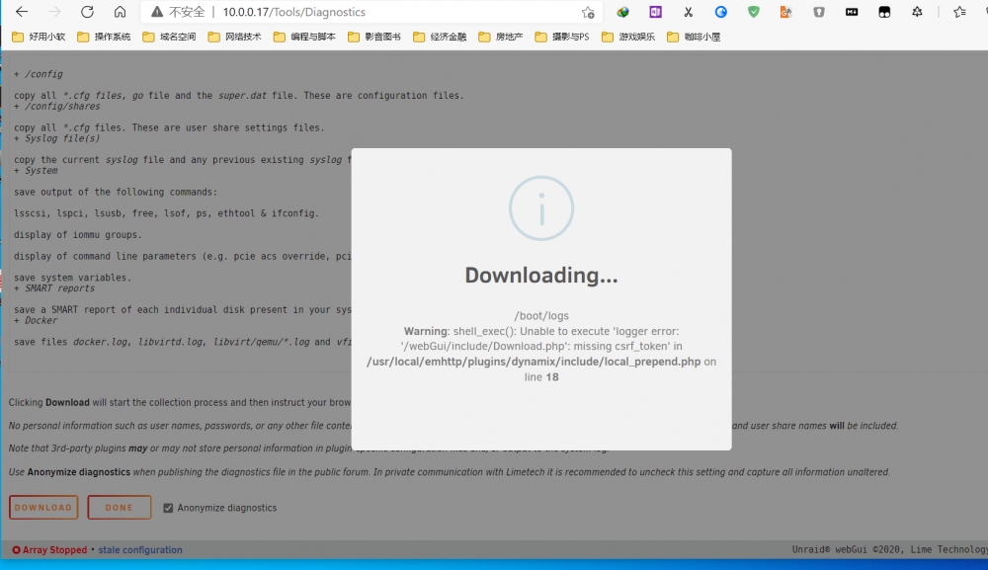Click the Downloading... dialog heading
The height and width of the screenshot is (570, 988).
coord(541,276)
